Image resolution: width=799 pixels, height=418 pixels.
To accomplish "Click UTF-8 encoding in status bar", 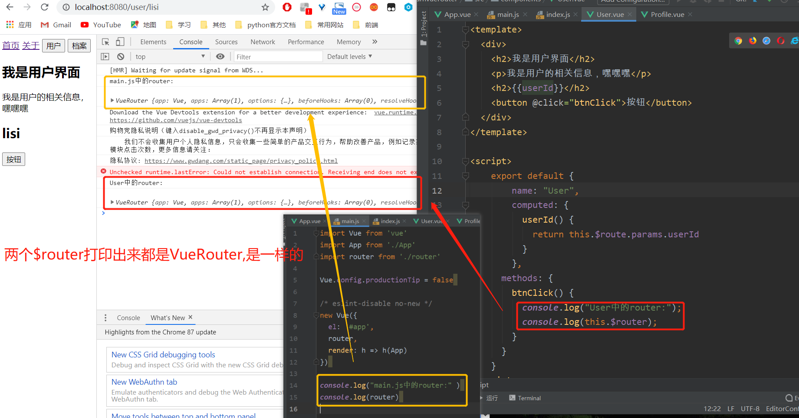I will coord(750,408).
